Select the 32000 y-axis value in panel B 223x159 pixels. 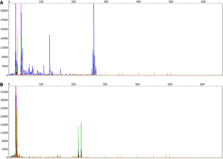(x=4, y=92)
